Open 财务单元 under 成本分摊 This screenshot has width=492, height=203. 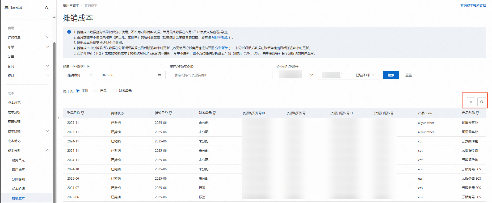pos(18,160)
